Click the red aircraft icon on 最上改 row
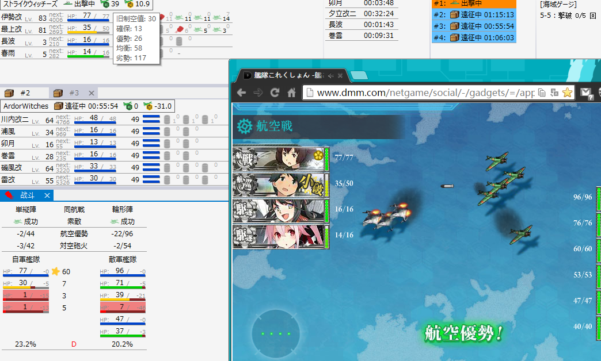The height and width of the screenshot is (361, 601). pos(179,29)
